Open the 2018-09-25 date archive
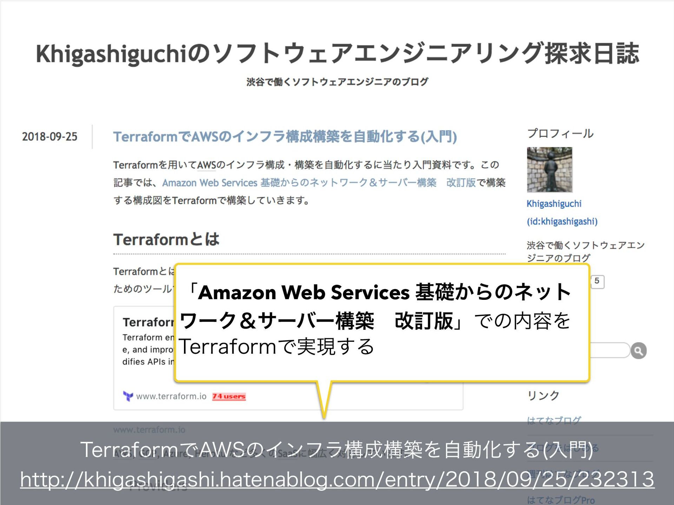 (x=49, y=136)
